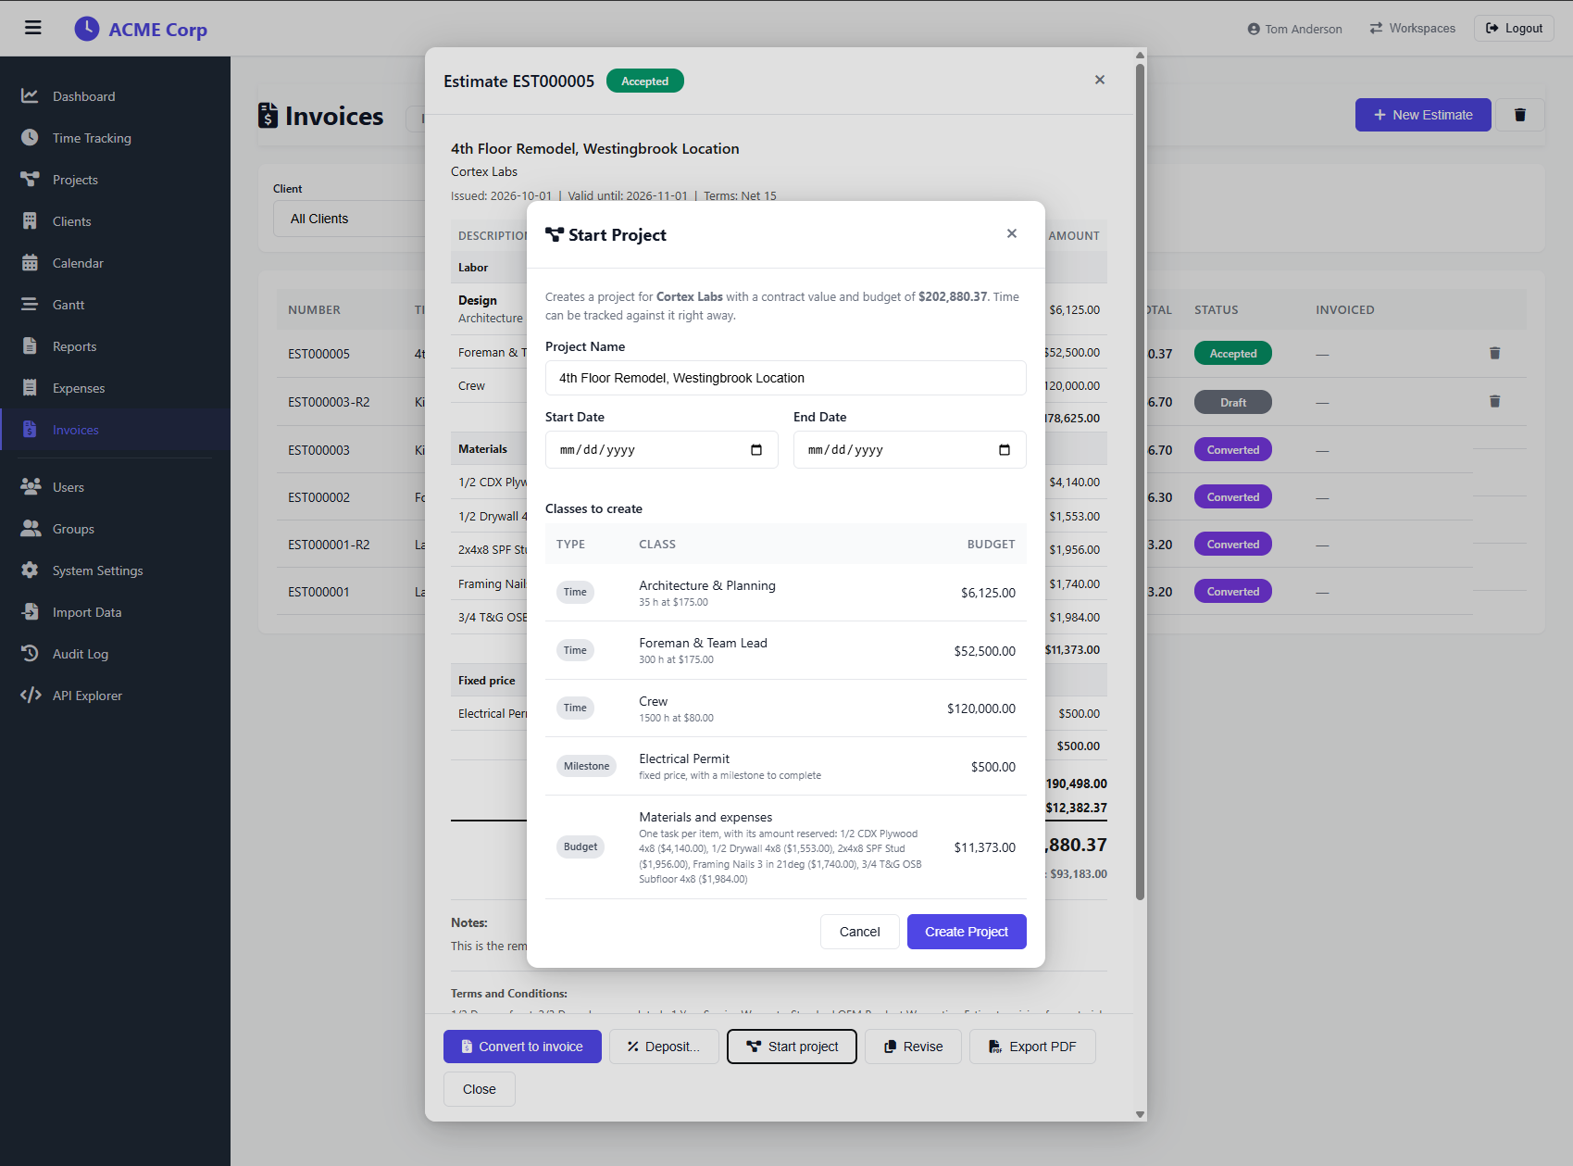Click the Reports document icon
The width and height of the screenshot is (1573, 1166).
[30, 346]
